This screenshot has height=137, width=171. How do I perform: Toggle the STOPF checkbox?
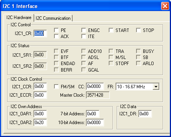pos(111,64)
